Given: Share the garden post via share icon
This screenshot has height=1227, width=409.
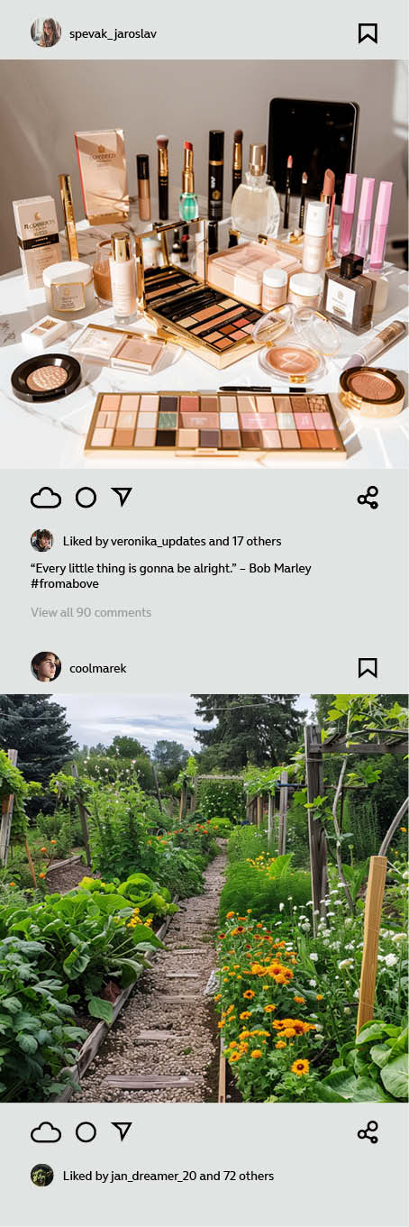Looking at the screenshot, I should click(x=368, y=1132).
